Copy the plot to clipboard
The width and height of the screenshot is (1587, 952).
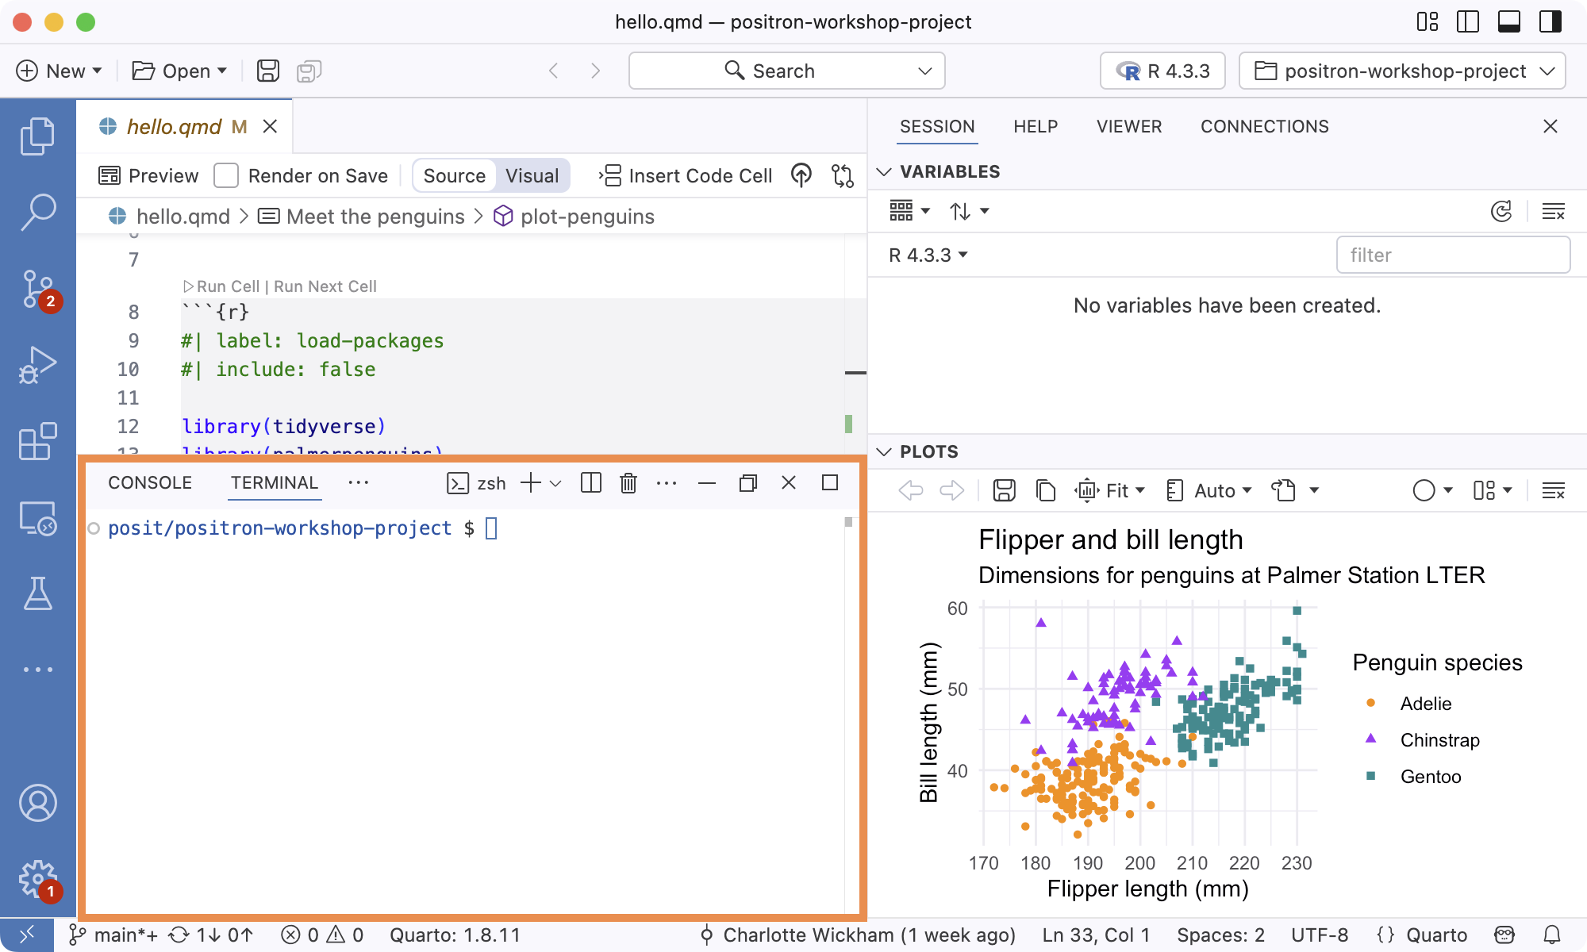click(x=1045, y=490)
